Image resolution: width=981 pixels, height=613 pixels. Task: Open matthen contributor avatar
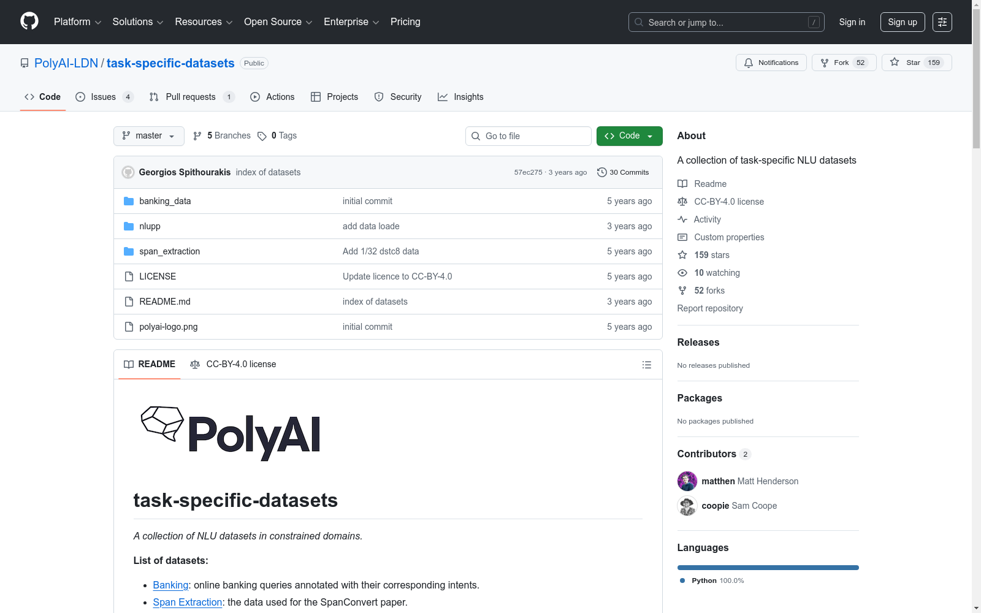point(687,481)
